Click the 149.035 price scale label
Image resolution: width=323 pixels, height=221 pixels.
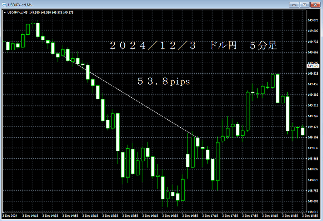pyautogui.click(x=313, y=148)
